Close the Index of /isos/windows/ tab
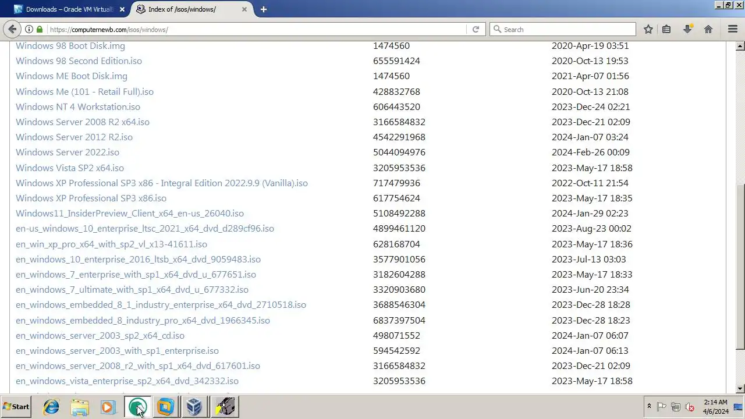 pos(244,9)
